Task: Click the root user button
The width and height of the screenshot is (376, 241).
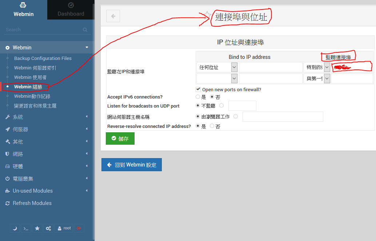Action: (64, 228)
